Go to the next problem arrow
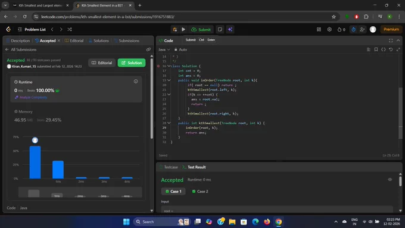This screenshot has height=228, width=405. coord(61,29)
